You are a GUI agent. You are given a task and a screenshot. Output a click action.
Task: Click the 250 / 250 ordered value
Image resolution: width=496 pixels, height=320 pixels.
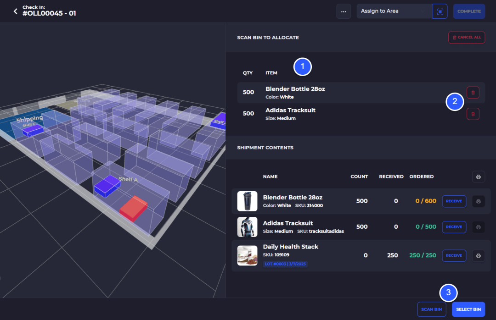(x=423, y=255)
